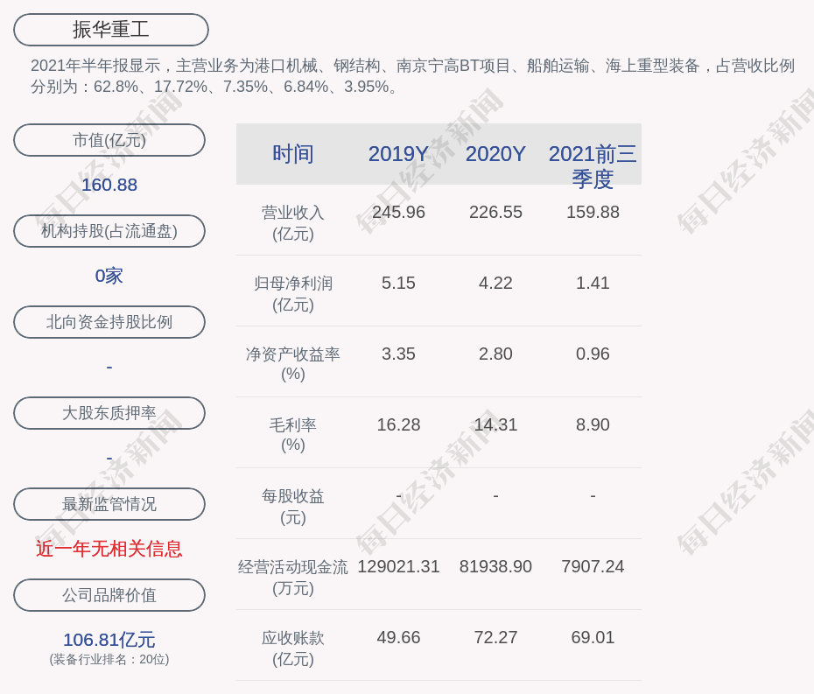Click the 经营活动现金流(万元) row label
Viewport: 814px width, 694px height.
(x=293, y=578)
